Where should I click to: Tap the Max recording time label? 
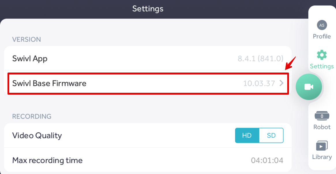click(x=47, y=160)
